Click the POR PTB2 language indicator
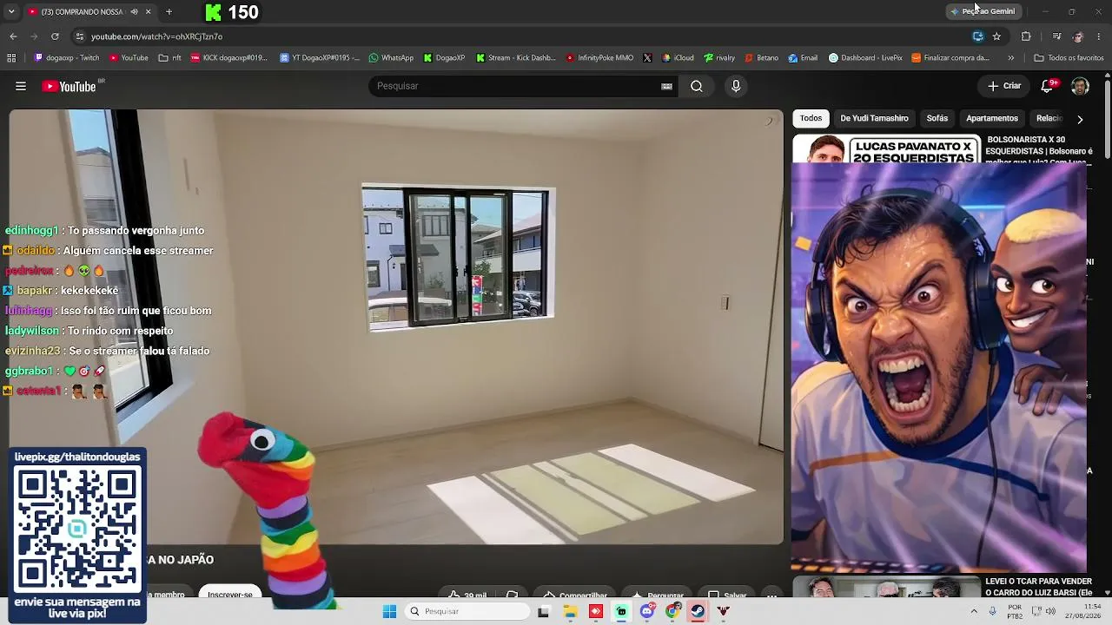 pos(1015,611)
